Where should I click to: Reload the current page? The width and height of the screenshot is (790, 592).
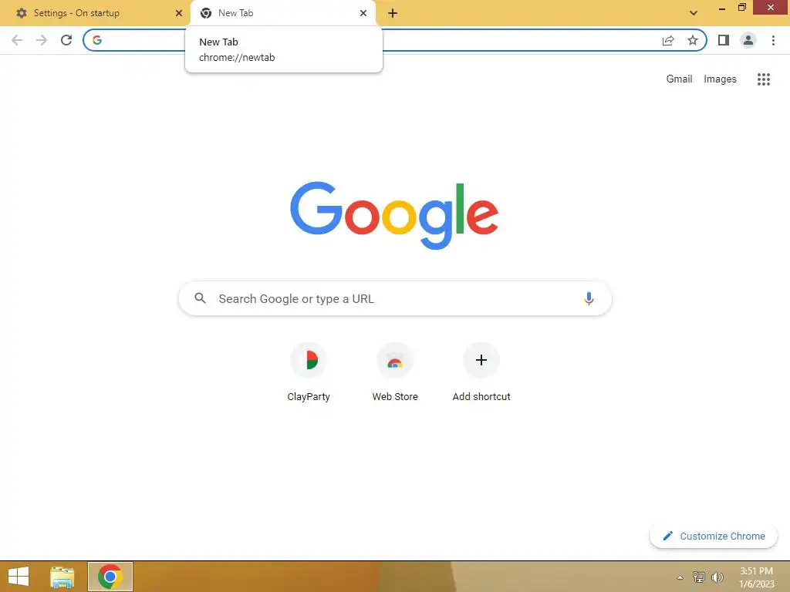pos(66,40)
